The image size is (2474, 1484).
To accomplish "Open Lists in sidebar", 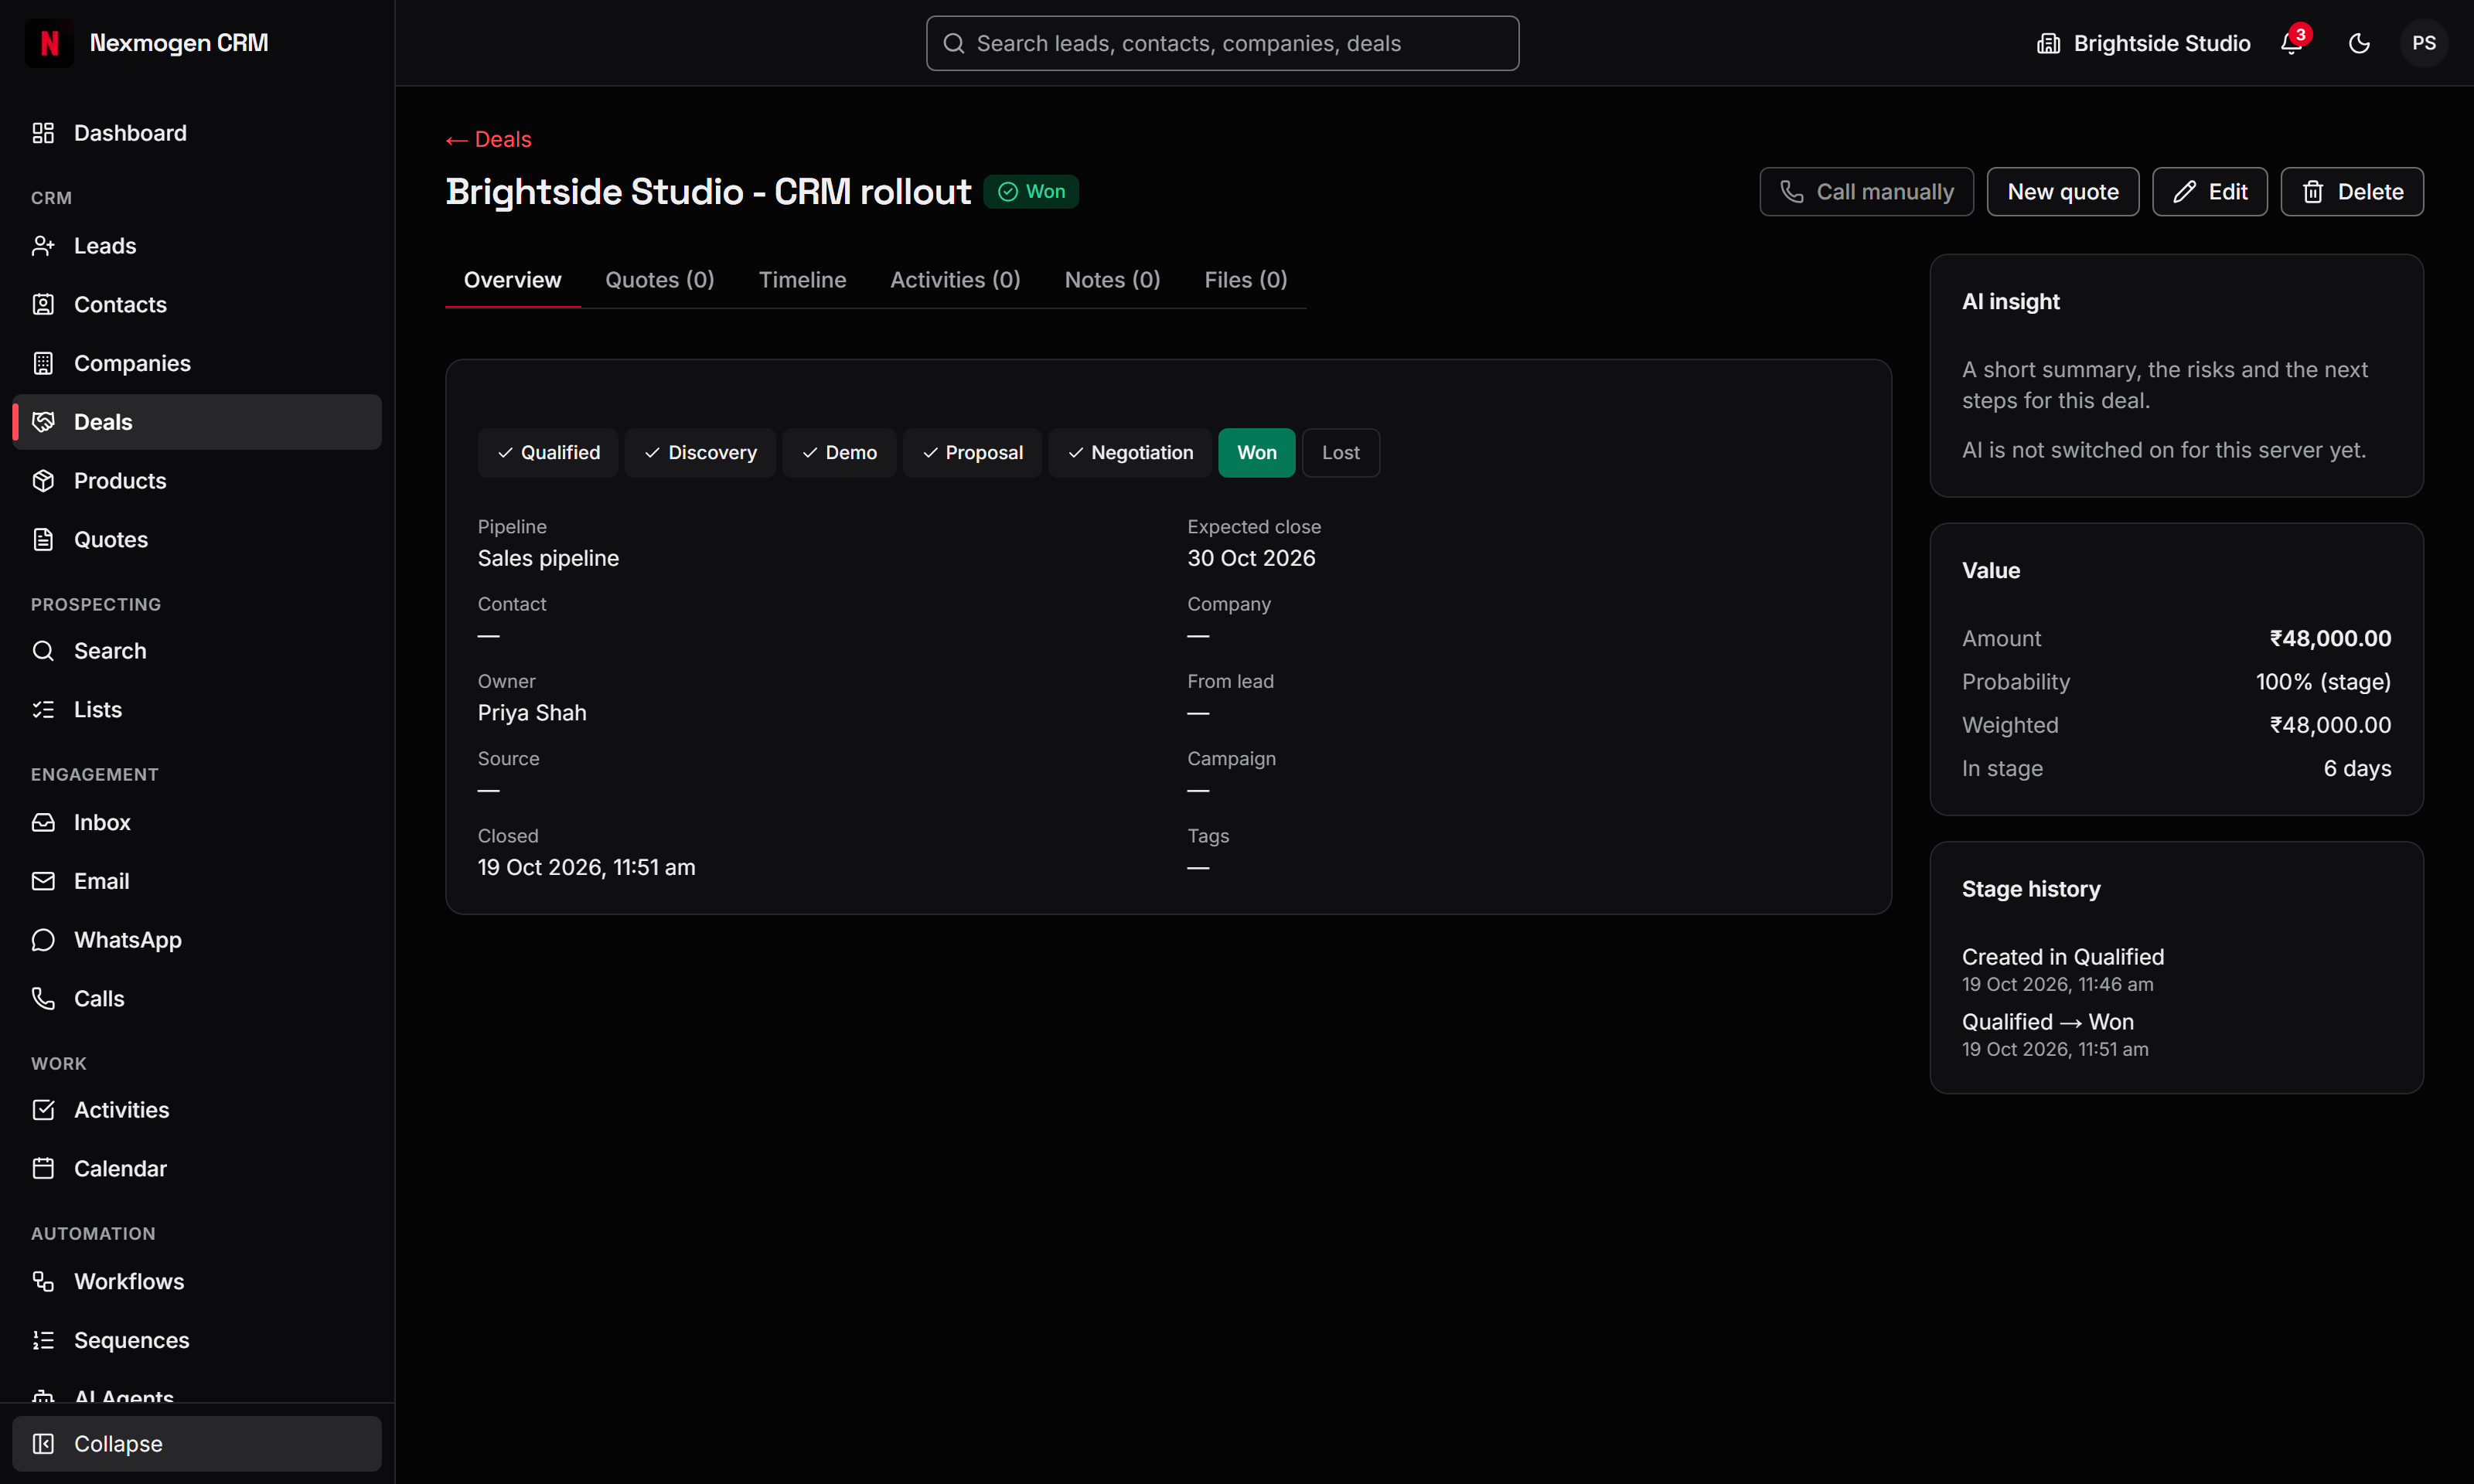I will click(197, 710).
